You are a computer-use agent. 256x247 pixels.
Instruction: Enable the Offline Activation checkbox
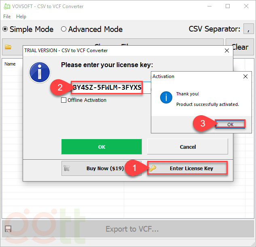[x=63, y=100]
